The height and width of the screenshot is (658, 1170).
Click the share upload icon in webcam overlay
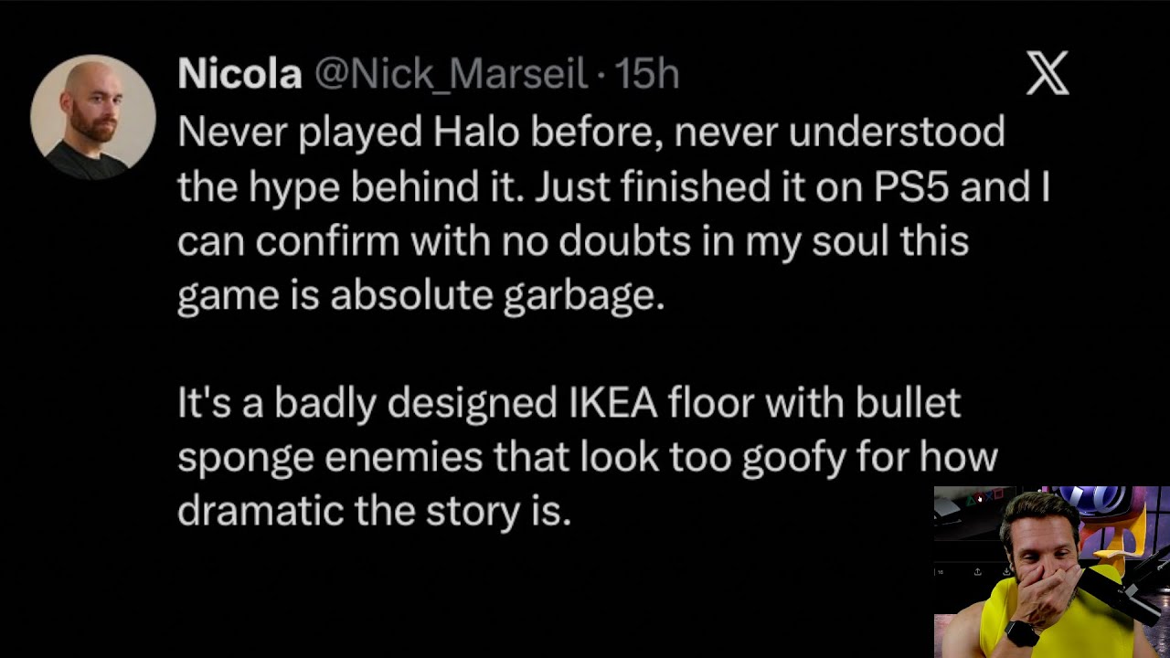978,572
